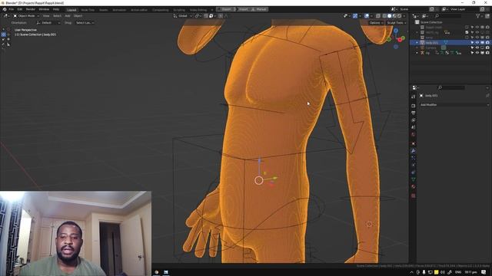Viewport: 492px width, 276px height.
Task: Open the Tool properties tab
Action: pyautogui.click(x=414, y=97)
